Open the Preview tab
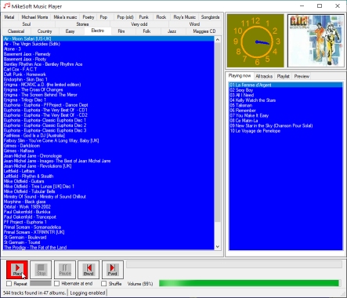This screenshot has height=298, width=347. point(302,76)
